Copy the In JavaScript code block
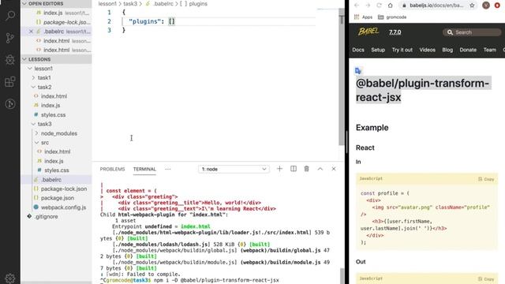Image resolution: width=505 pixels, height=284 pixels. (x=486, y=179)
